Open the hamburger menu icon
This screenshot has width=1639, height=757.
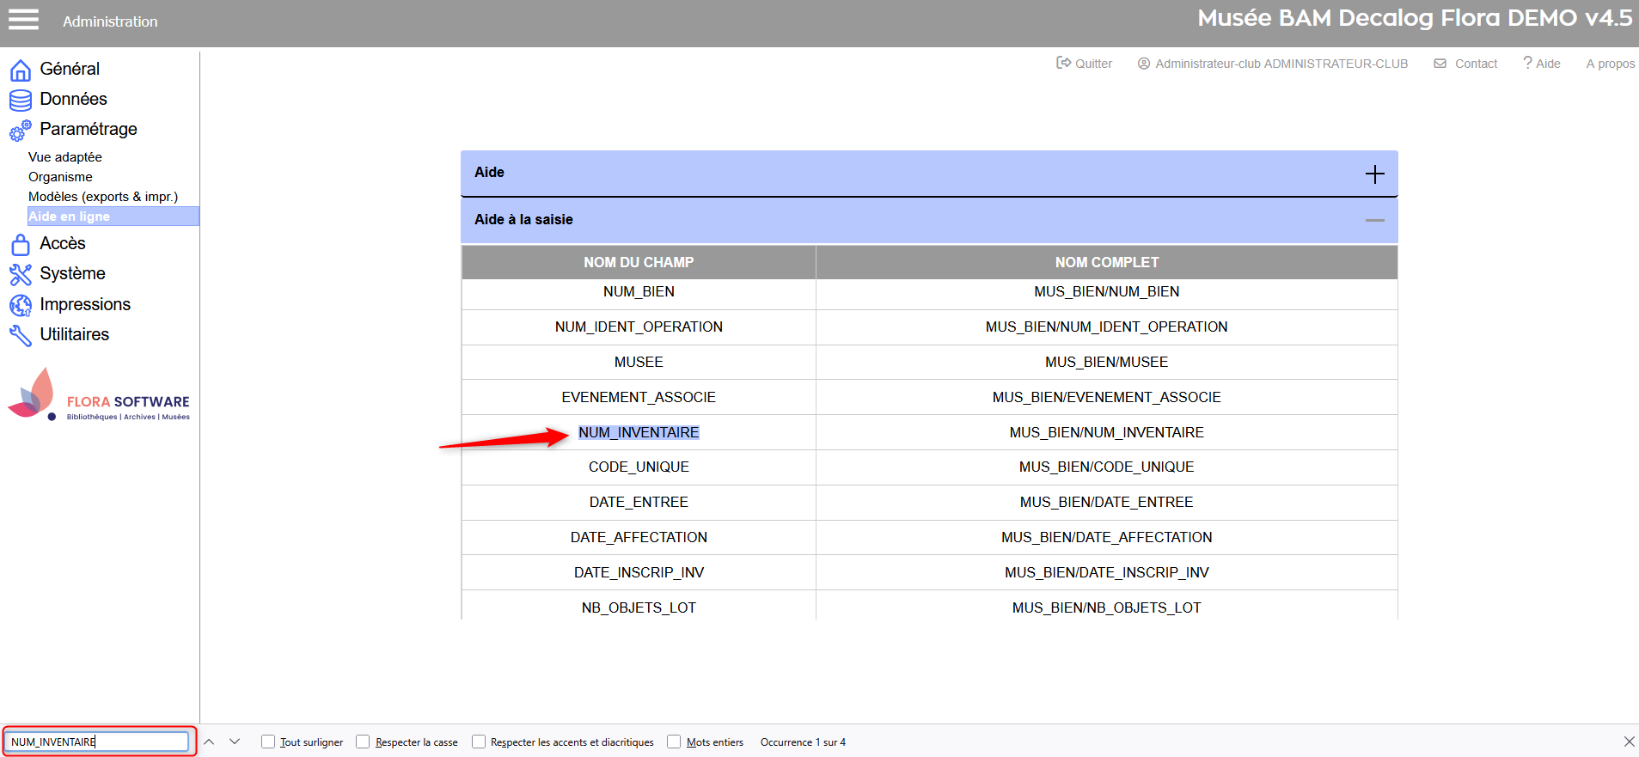point(23,20)
